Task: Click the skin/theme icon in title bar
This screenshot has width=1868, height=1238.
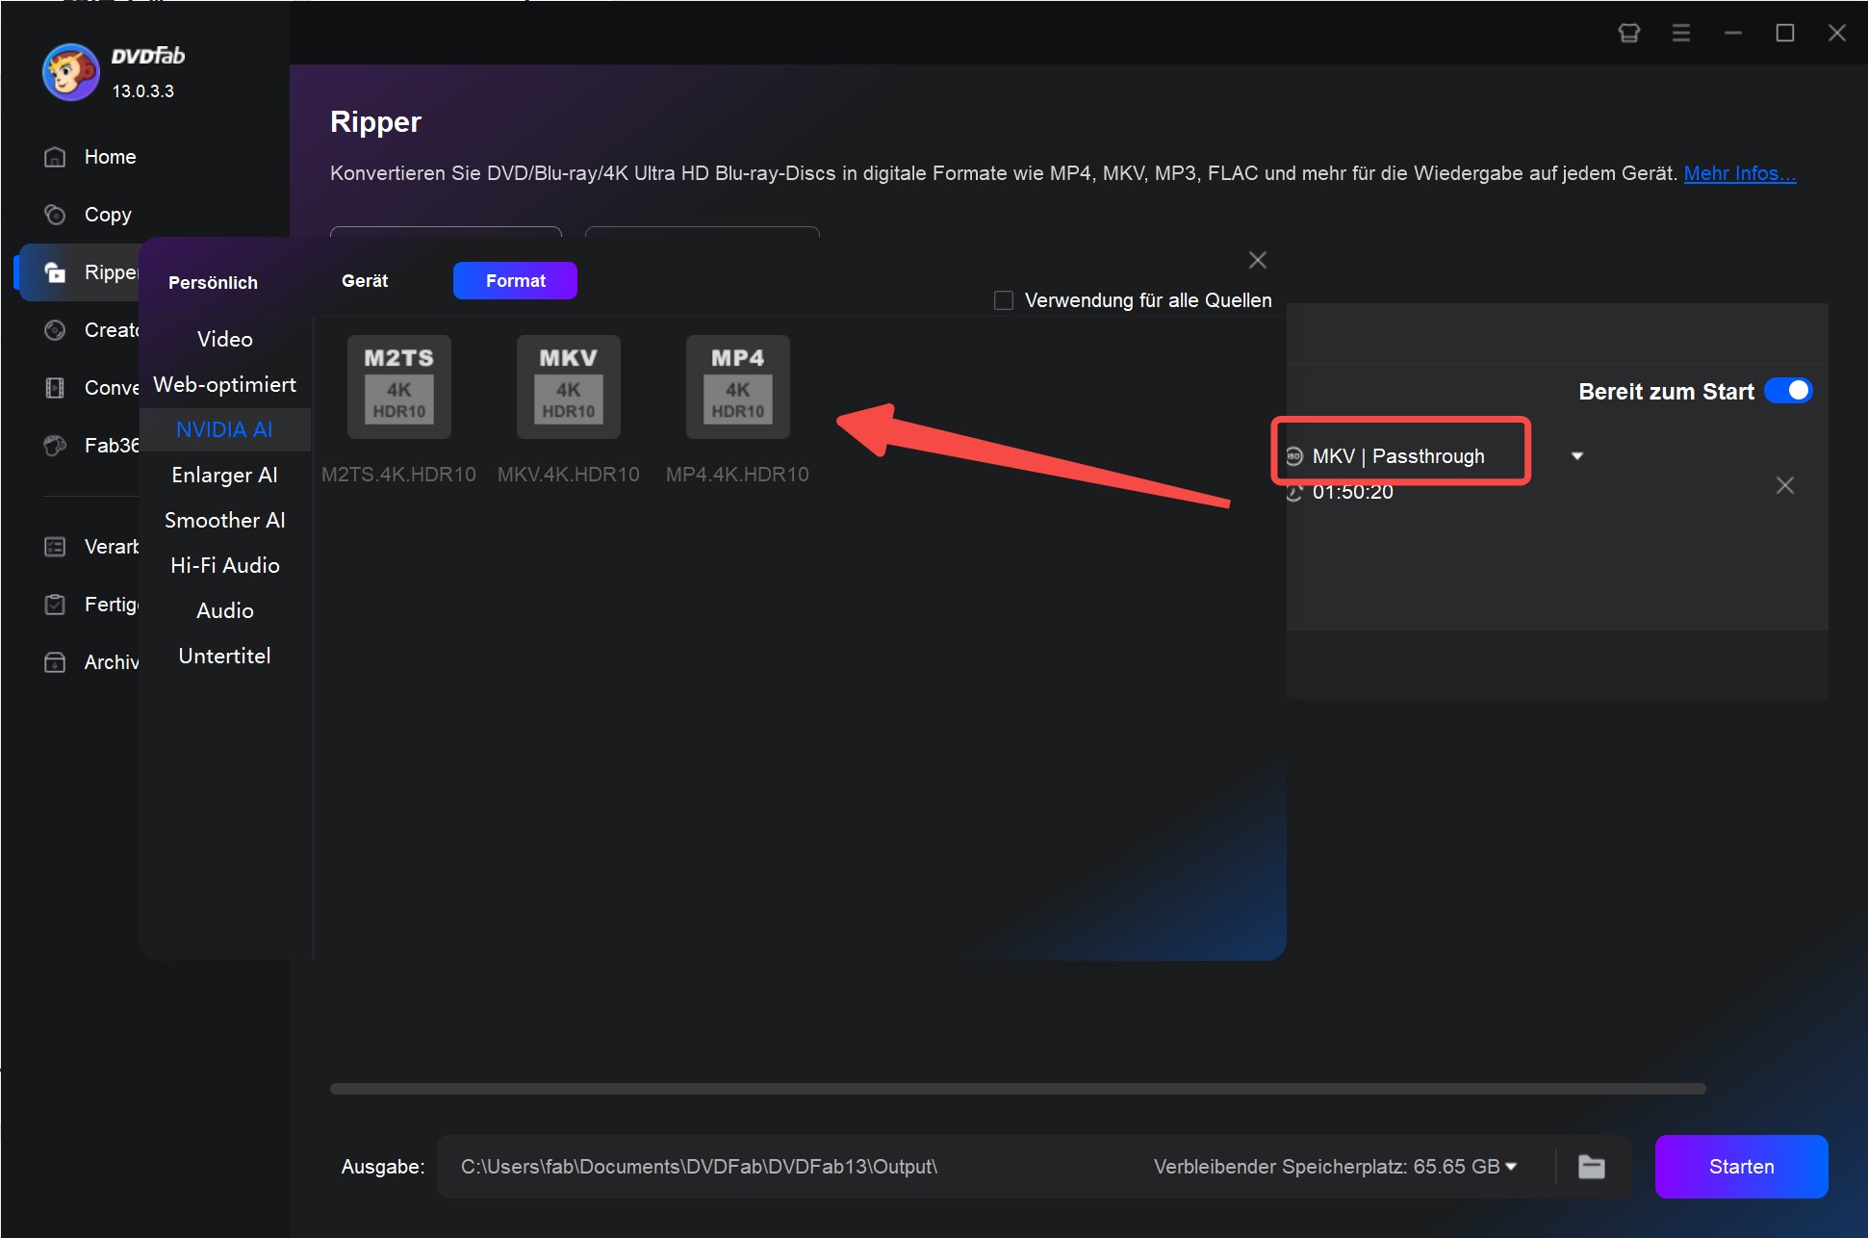Action: (1628, 34)
